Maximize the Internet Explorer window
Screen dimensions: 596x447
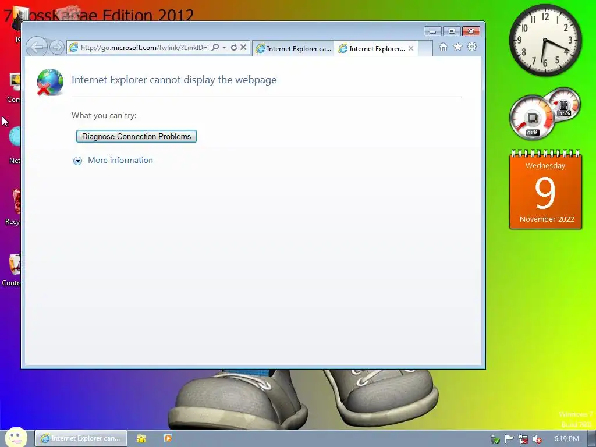452,31
